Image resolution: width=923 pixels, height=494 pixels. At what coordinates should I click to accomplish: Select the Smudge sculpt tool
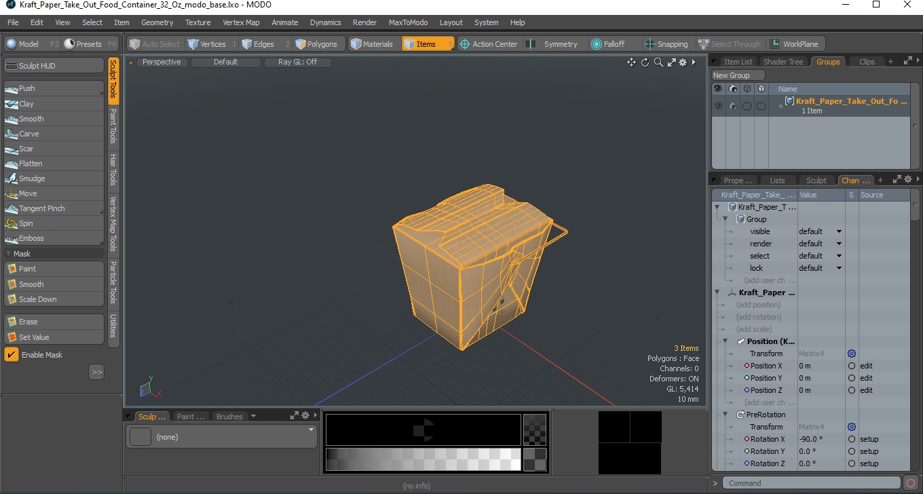(54, 178)
